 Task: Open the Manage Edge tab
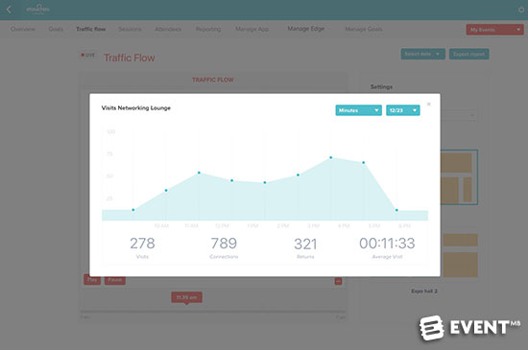pyautogui.click(x=305, y=29)
